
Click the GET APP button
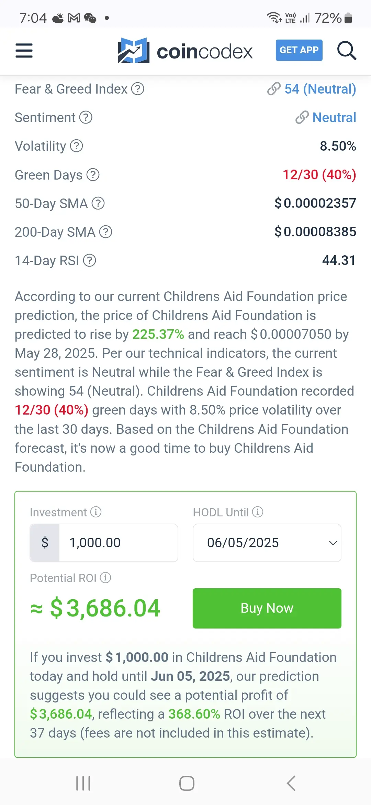[x=299, y=50]
